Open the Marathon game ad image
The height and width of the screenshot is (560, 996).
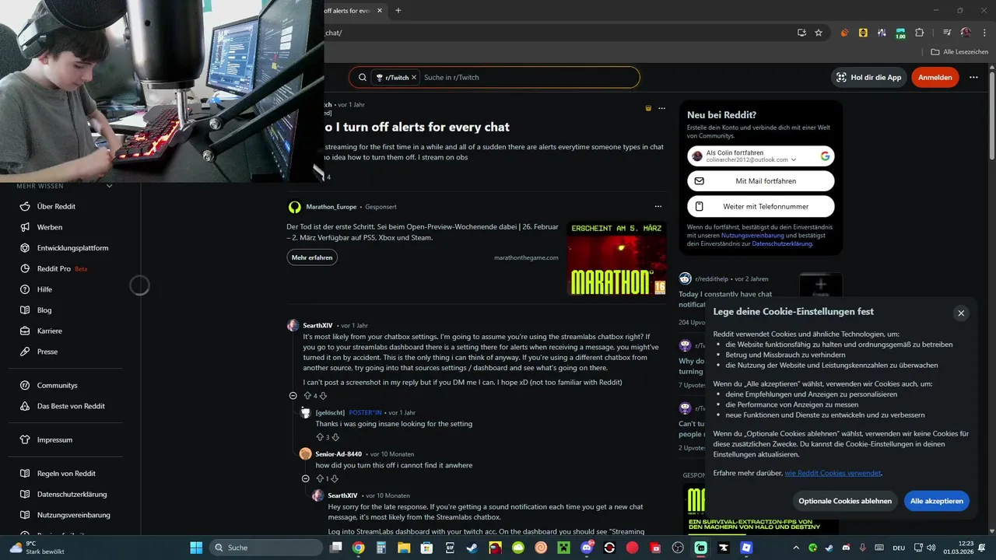617,257
